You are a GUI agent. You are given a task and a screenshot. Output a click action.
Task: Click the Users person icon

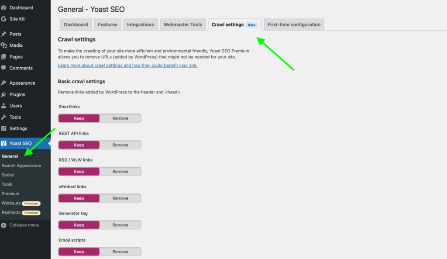pyautogui.click(x=3, y=106)
